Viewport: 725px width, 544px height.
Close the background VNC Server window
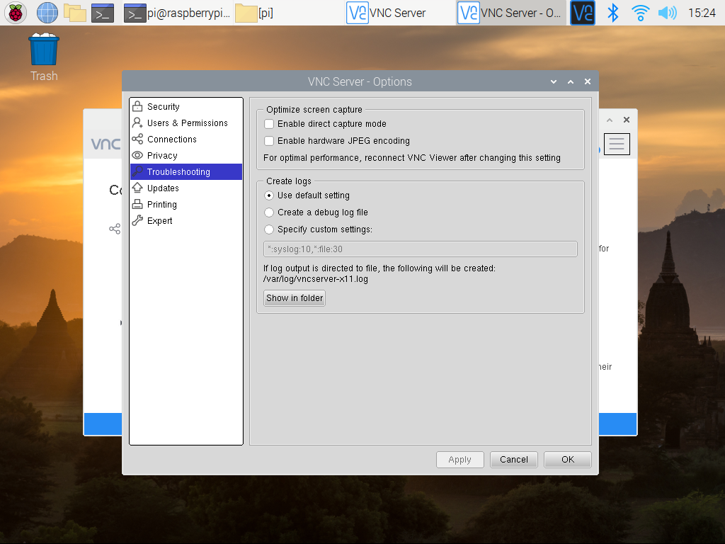coord(627,120)
